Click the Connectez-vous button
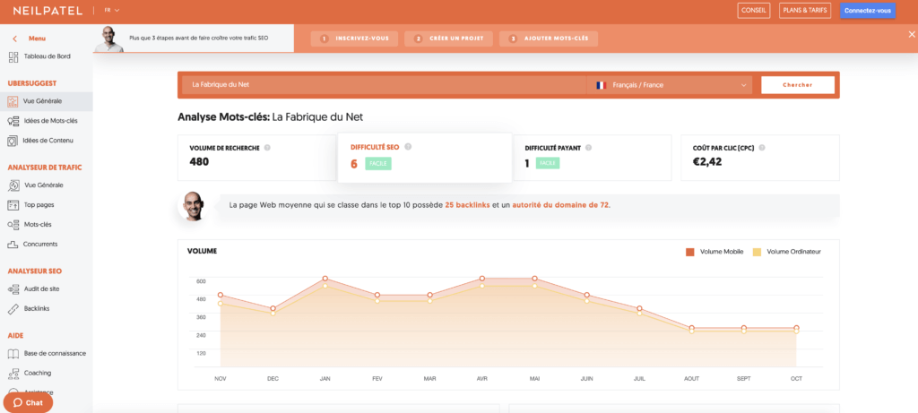The width and height of the screenshot is (918, 413). (x=868, y=11)
